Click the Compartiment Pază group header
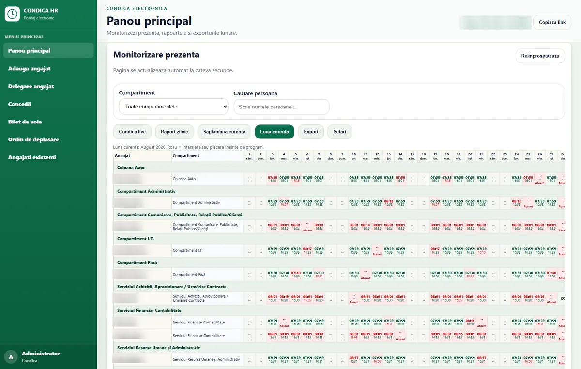Screen dimensions: 581x369 click(339, 262)
